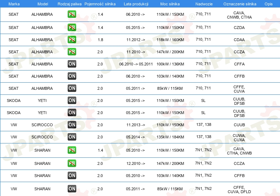Click the Pojemność silnika column header
280x196 pixels.
point(100,4)
